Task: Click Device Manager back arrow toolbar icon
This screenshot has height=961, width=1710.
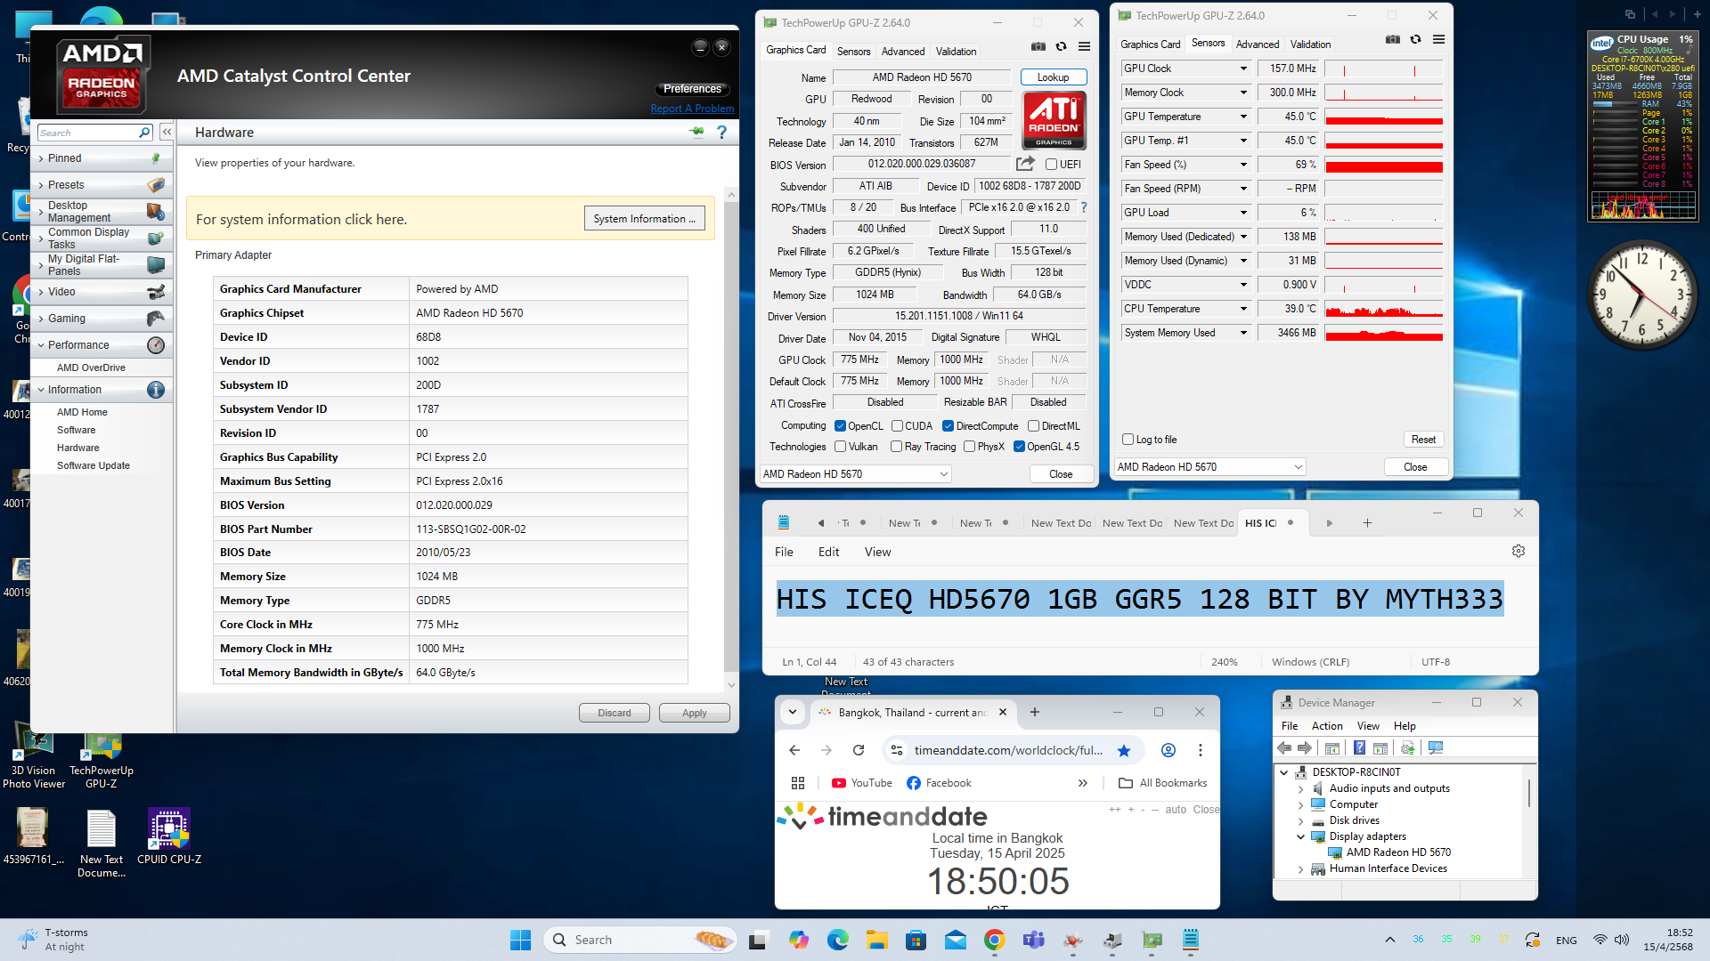Action: (1284, 748)
